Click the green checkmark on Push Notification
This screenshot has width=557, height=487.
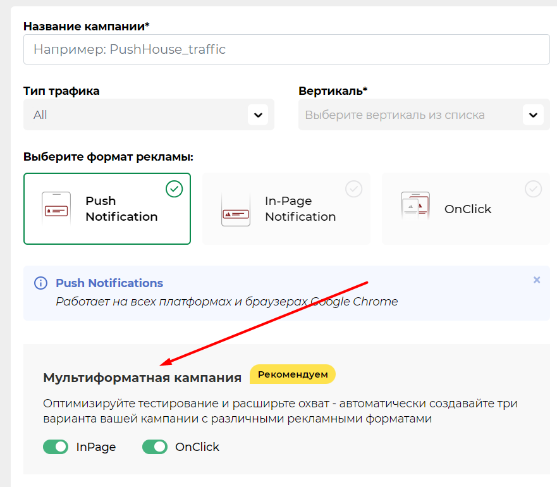point(174,188)
